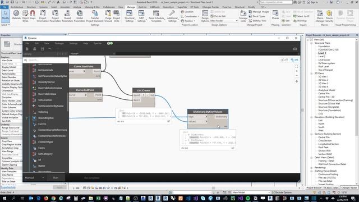This screenshot has height=202, width=359.
Task: Switch to the Collaborate ribbon tab
Action: (109, 7)
